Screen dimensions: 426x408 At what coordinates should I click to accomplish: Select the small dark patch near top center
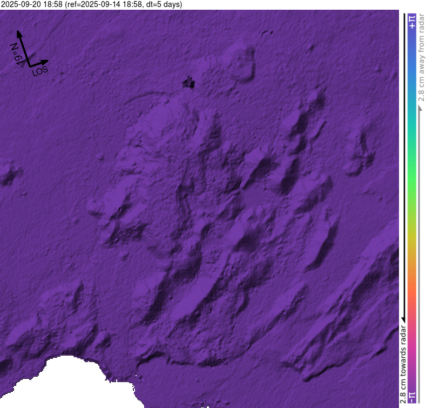188,83
